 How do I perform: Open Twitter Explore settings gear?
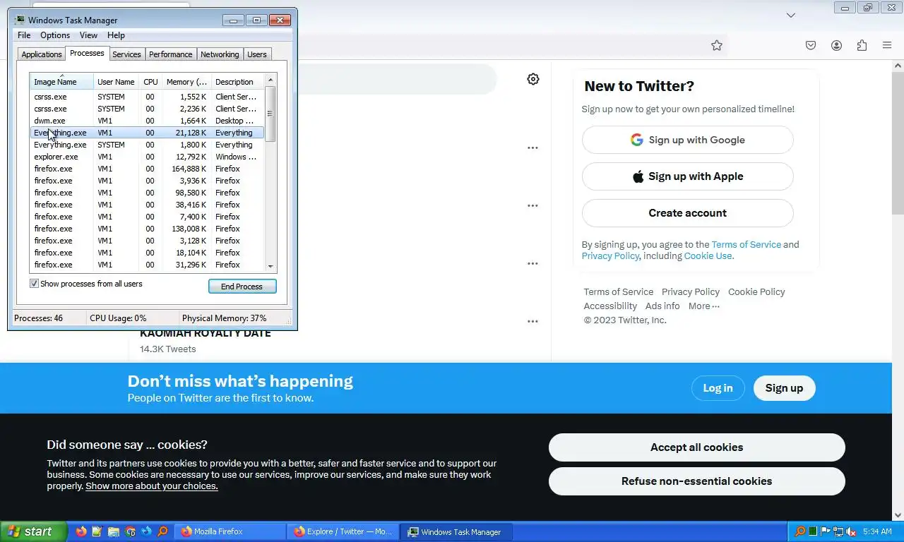533,79
